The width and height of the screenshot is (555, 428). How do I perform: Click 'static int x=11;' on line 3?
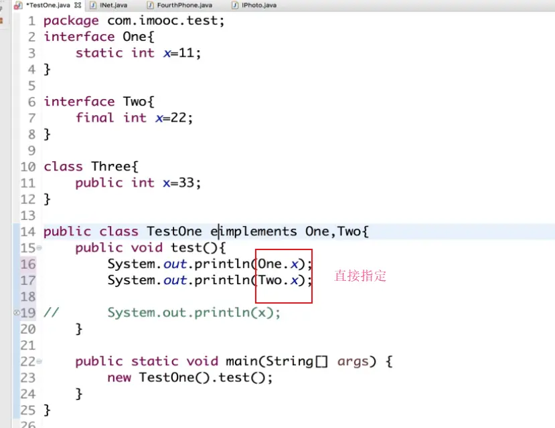pos(138,53)
